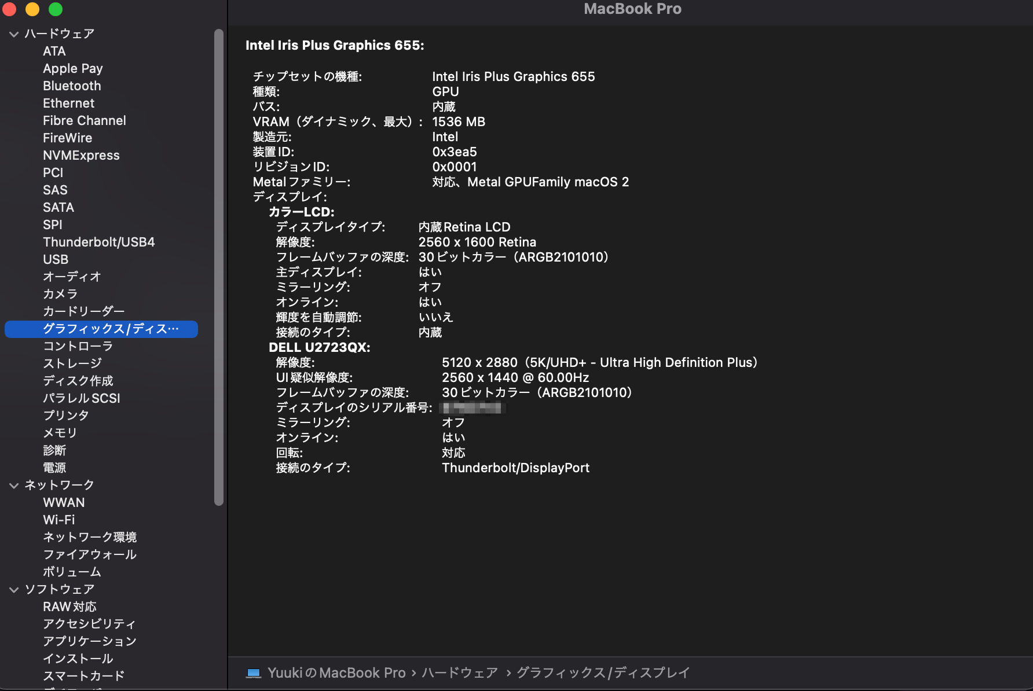Select the ソフトウェア header label
Screen dimensions: 1033x691
click(59, 590)
